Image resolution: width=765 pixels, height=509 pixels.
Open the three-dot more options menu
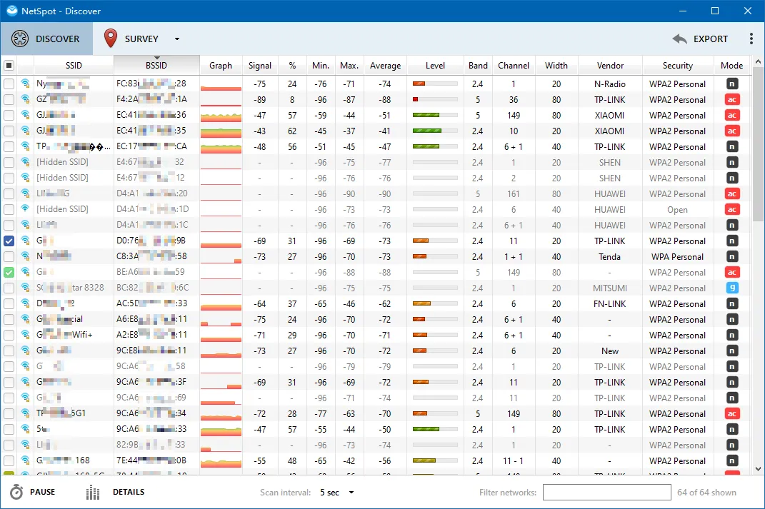(751, 39)
